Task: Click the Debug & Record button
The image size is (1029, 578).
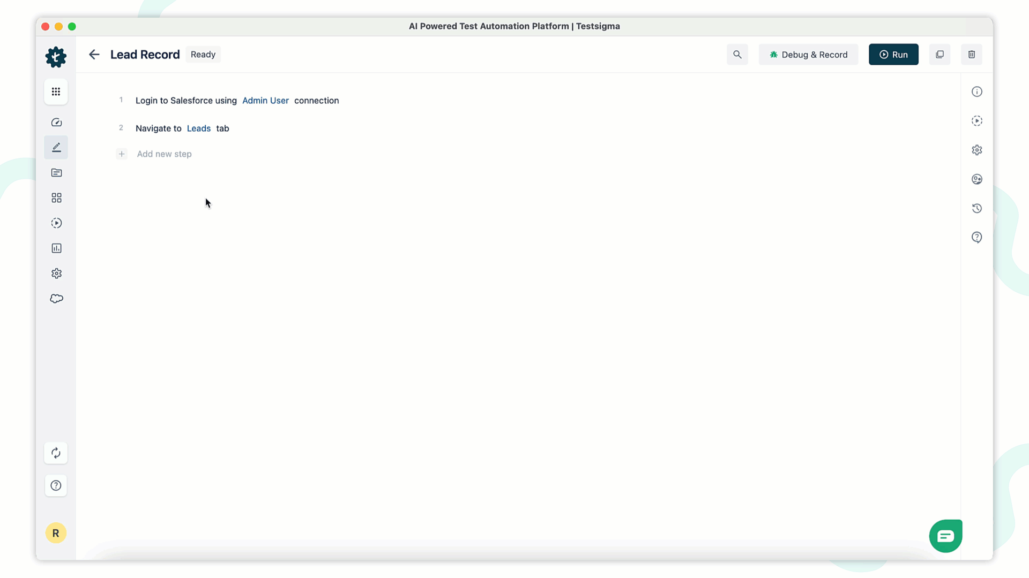Action: click(x=808, y=55)
